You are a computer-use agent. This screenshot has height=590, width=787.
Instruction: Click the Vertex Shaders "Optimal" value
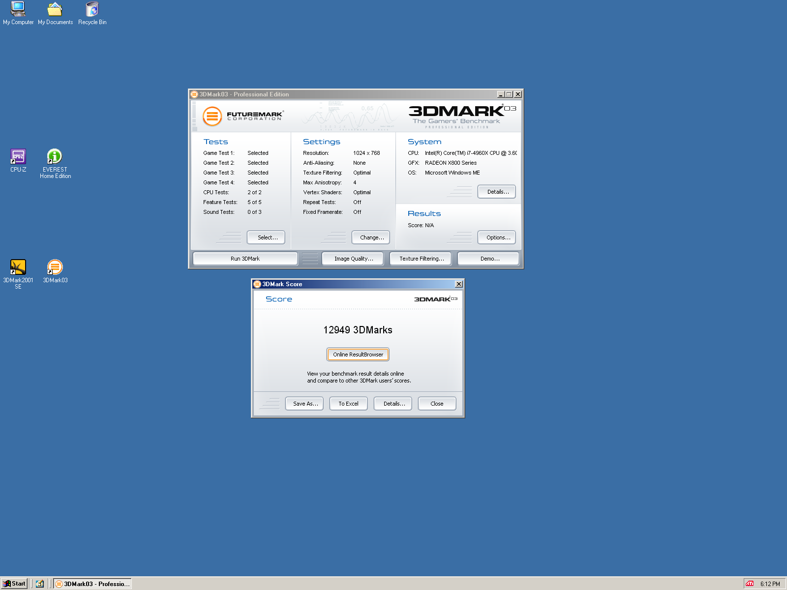click(x=362, y=192)
